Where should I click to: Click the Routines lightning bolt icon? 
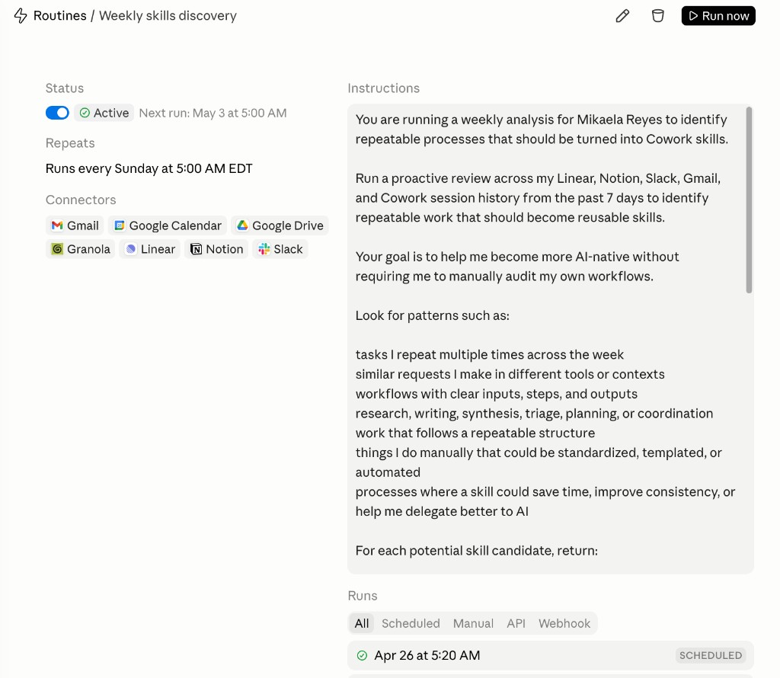[21, 16]
